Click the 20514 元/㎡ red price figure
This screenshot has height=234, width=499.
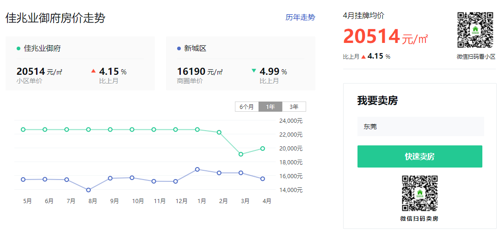point(385,36)
